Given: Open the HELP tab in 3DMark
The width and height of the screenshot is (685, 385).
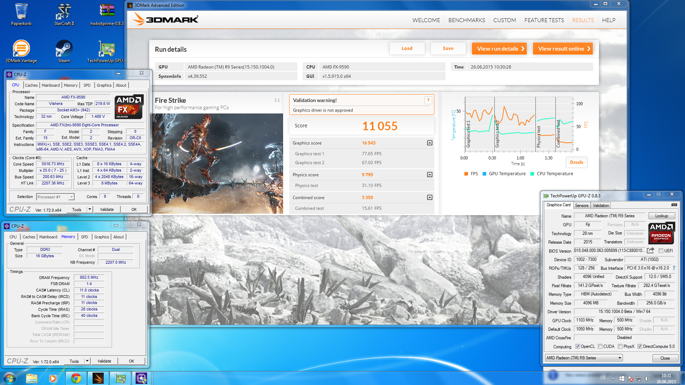Looking at the screenshot, I should (609, 20).
